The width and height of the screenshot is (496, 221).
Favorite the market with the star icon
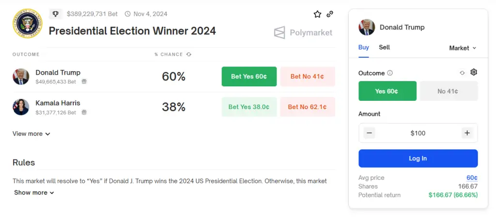pos(317,14)
